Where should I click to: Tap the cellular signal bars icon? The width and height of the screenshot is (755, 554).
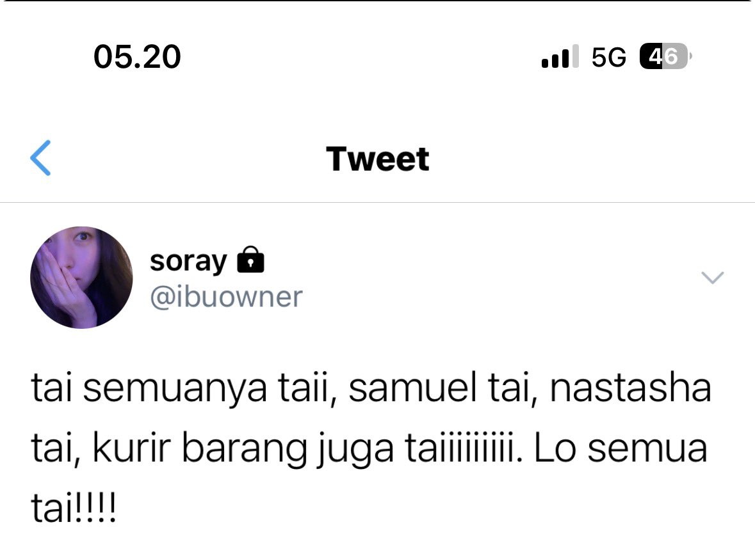click(560, 57)
